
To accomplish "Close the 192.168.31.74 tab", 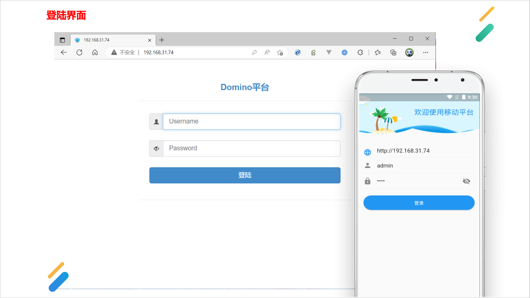I will click(150, 40).
